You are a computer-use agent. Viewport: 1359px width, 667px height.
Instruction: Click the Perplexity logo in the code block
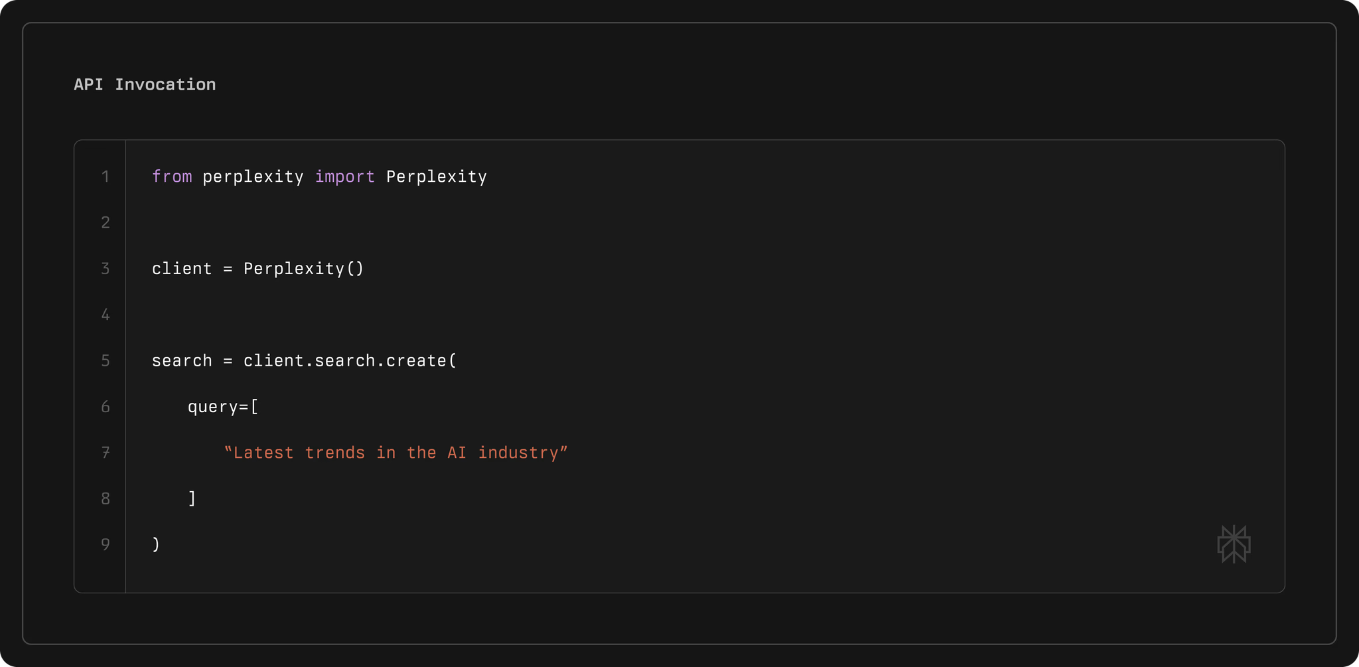[1234, 544]
